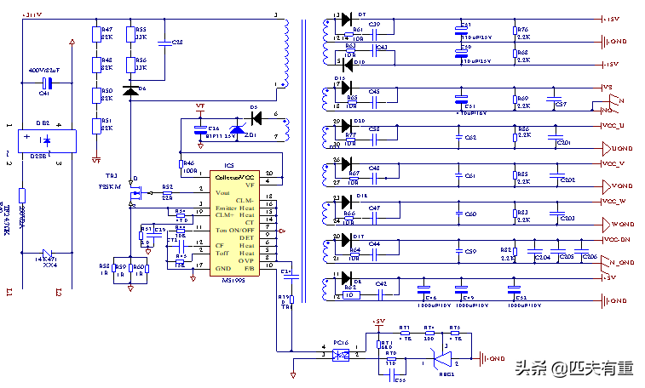The image size is (645, 388).
Task: Click the DB2 bridge rectifier symbol
Action: tap(47, 141)
